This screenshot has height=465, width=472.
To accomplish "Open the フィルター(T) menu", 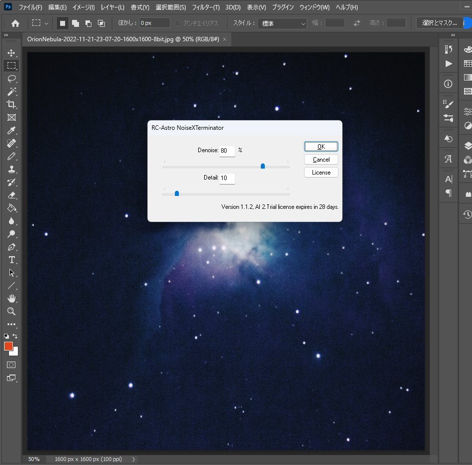I will tap(206, 7).
